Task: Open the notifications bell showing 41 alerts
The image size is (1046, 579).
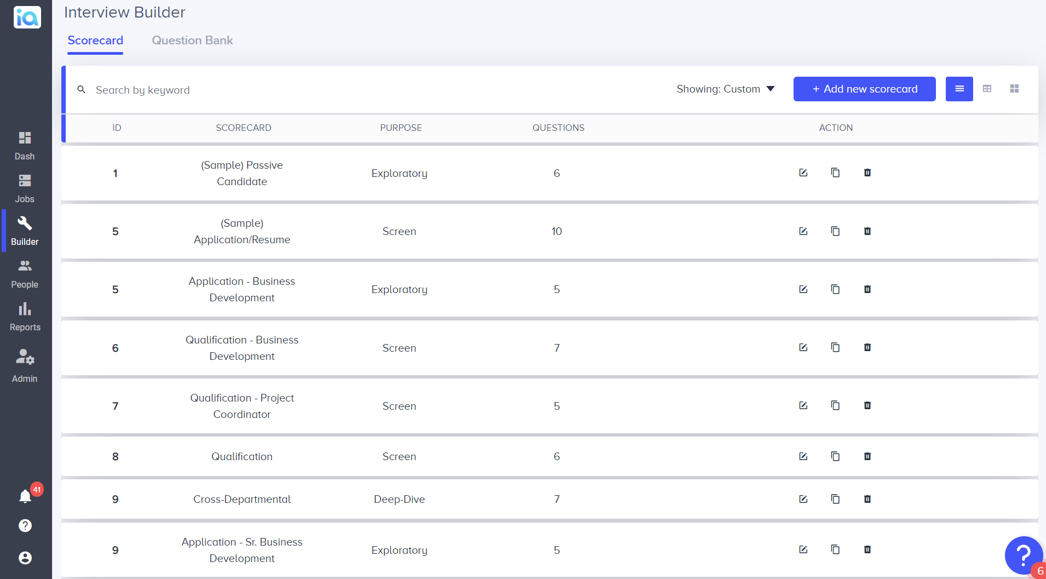Action: coord(24,496)
